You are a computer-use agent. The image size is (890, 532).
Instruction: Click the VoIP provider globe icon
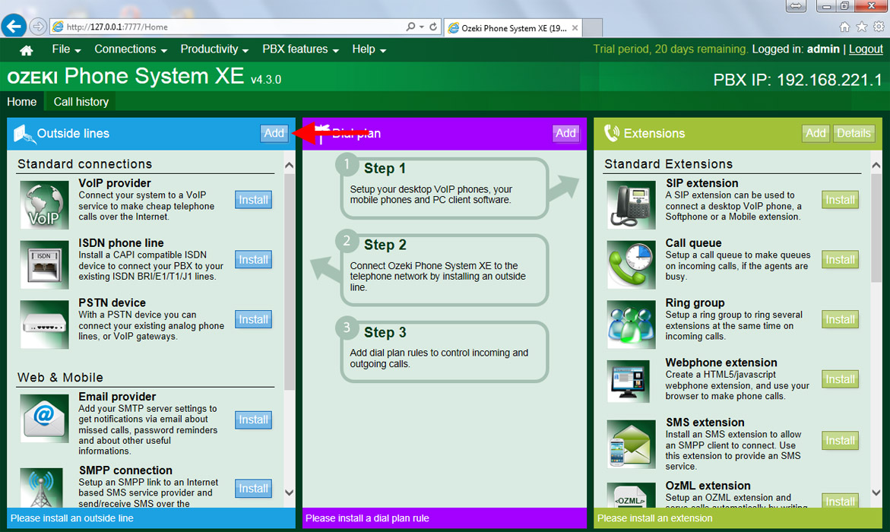pyautogui.click(x=44, y=205)
